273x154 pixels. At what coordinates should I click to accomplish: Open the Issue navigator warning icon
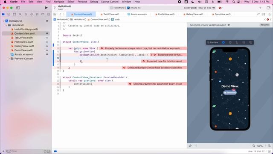(x=26, y=14)
